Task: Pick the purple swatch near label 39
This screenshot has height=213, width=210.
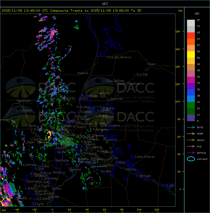Action: [191, 86]
